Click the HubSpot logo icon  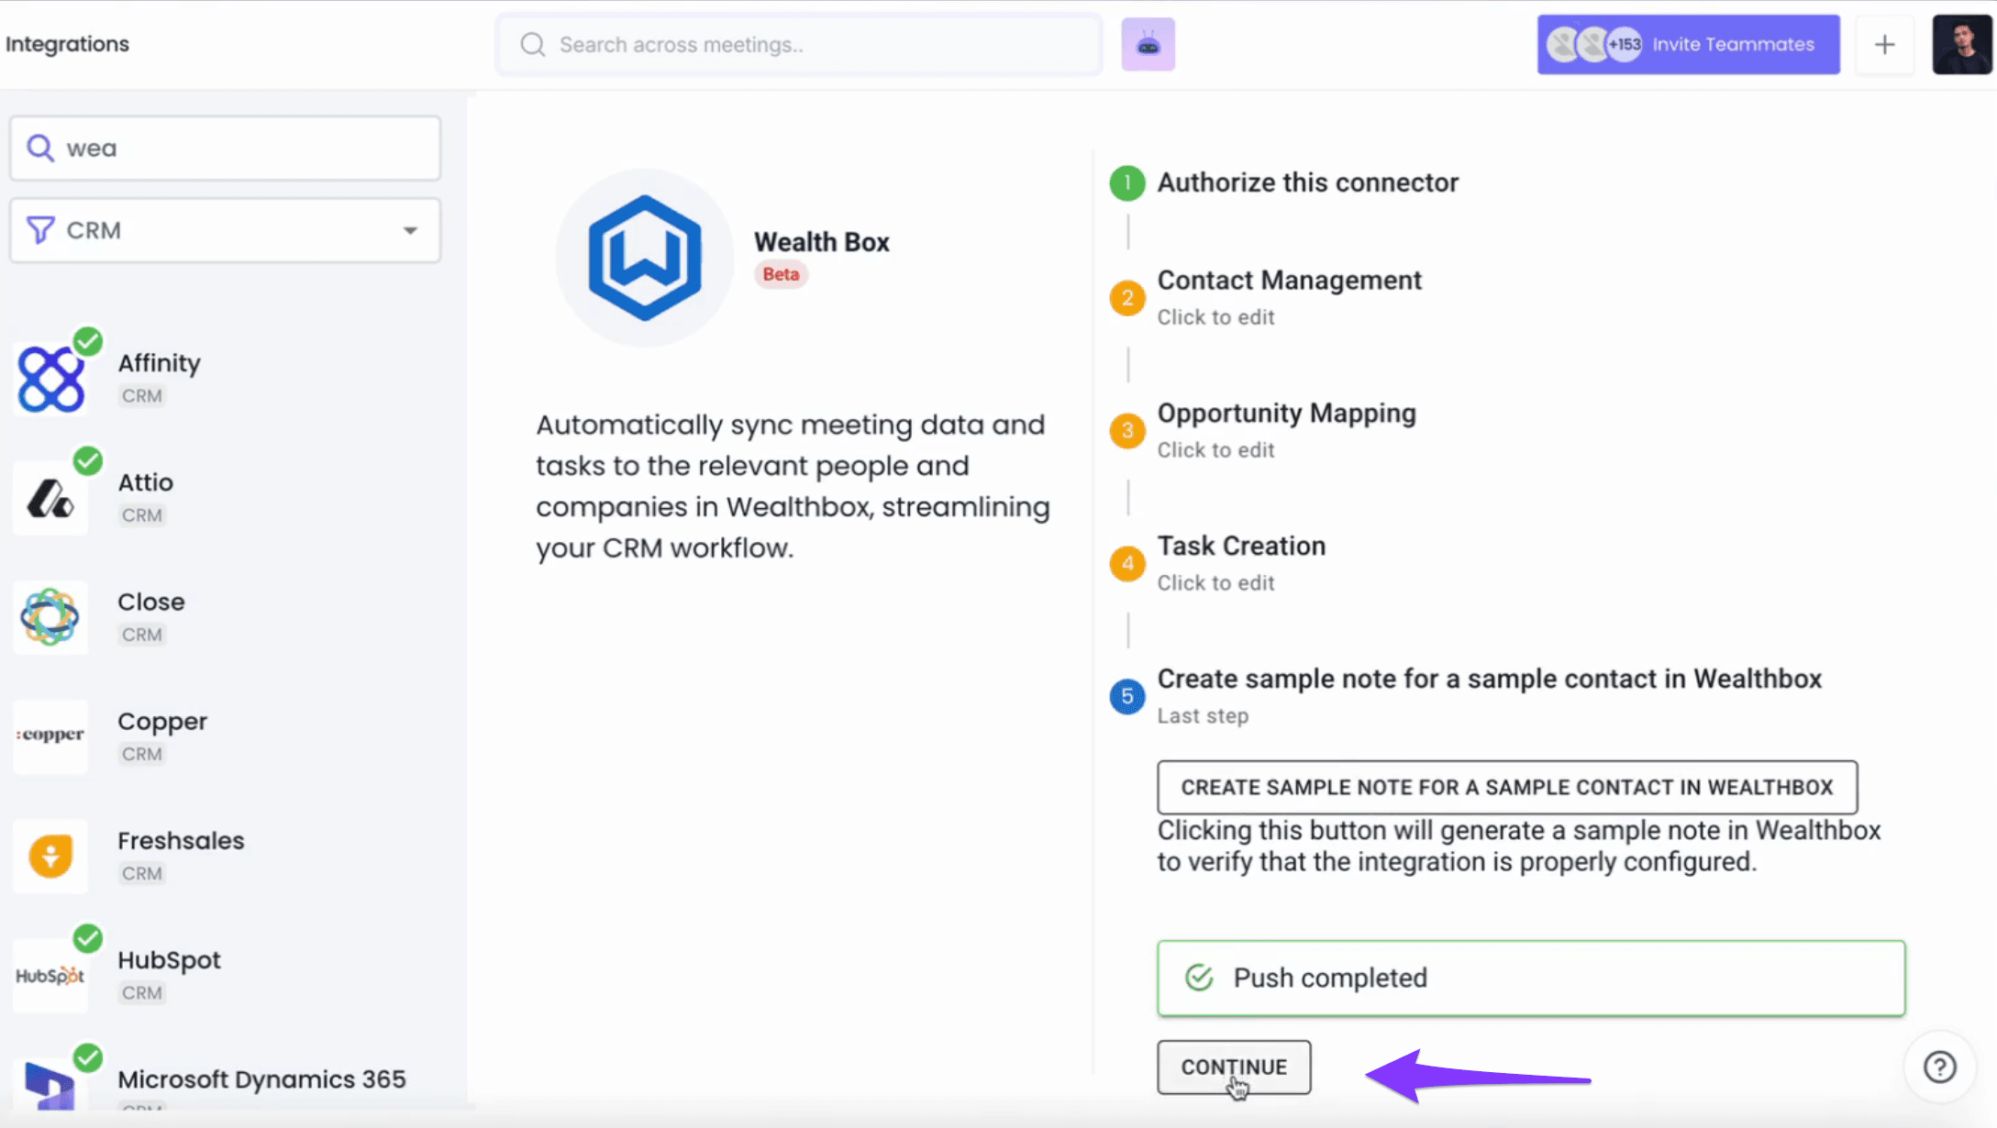tap(50, 975)
